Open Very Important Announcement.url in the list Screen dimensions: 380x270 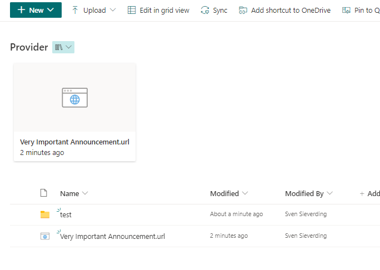point(112,236)
